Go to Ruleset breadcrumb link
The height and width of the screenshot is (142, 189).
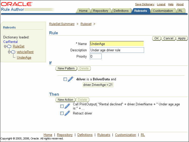click(x=86, y=24)
